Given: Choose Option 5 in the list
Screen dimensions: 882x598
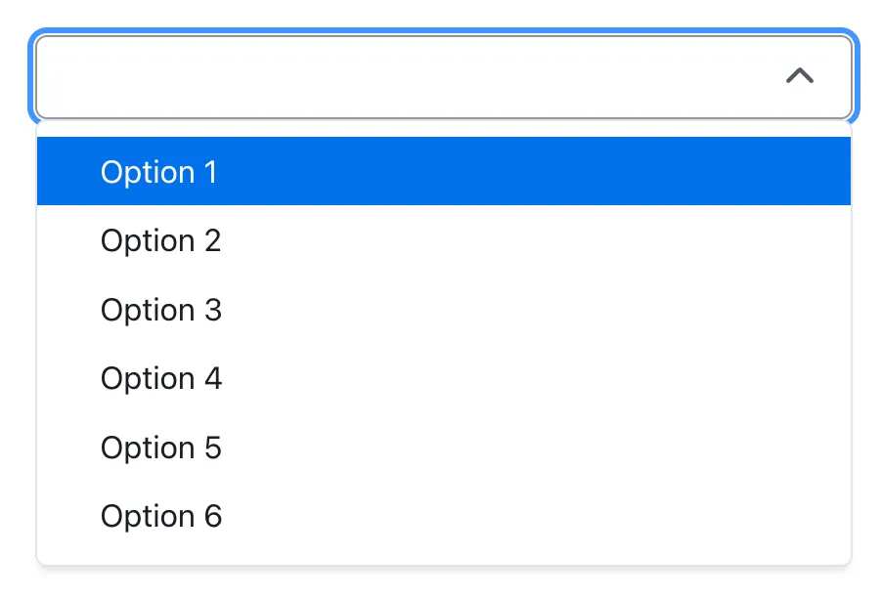Looking at the screenshot, I should pos(443,448).
